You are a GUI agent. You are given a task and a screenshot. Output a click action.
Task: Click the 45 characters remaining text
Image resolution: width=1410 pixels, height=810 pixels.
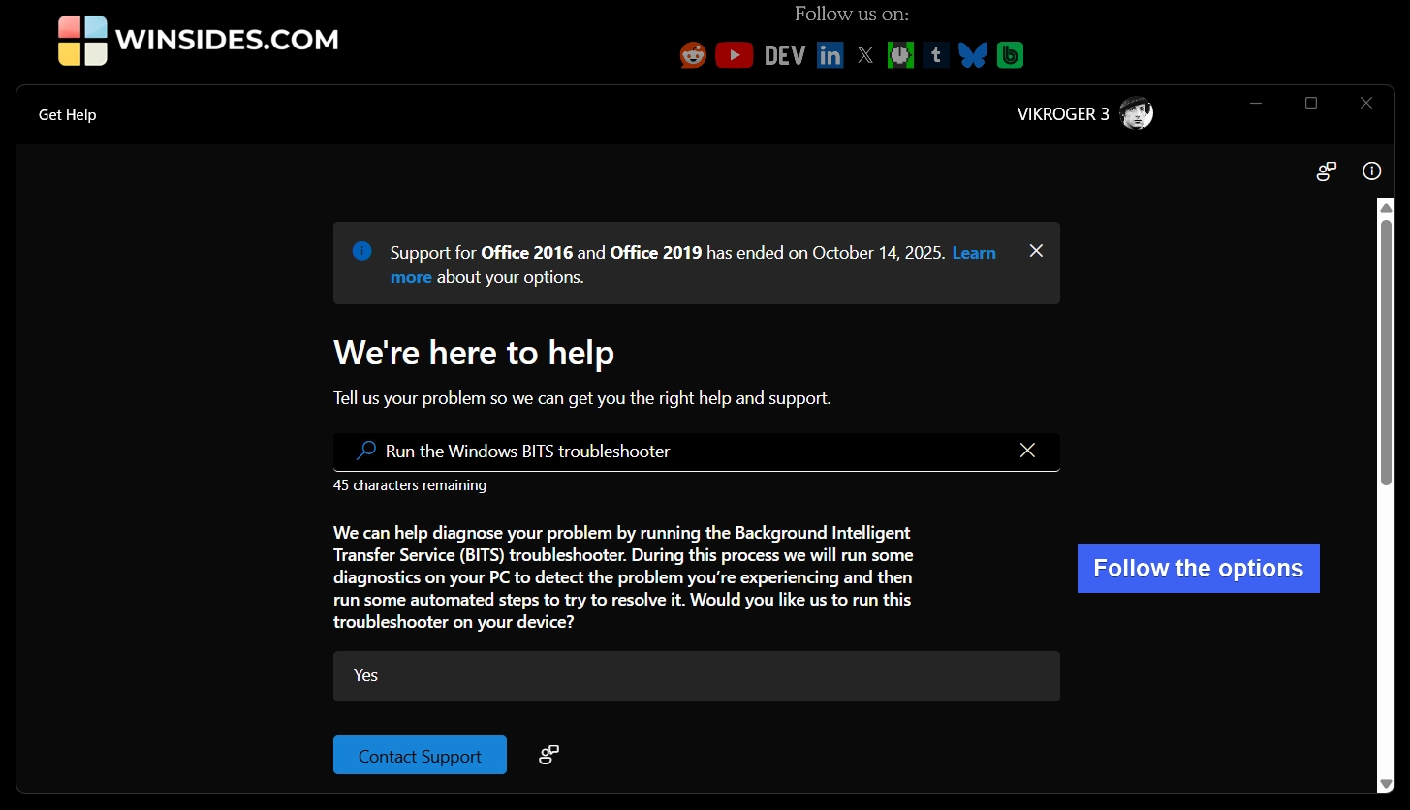[x=410, y=485]
